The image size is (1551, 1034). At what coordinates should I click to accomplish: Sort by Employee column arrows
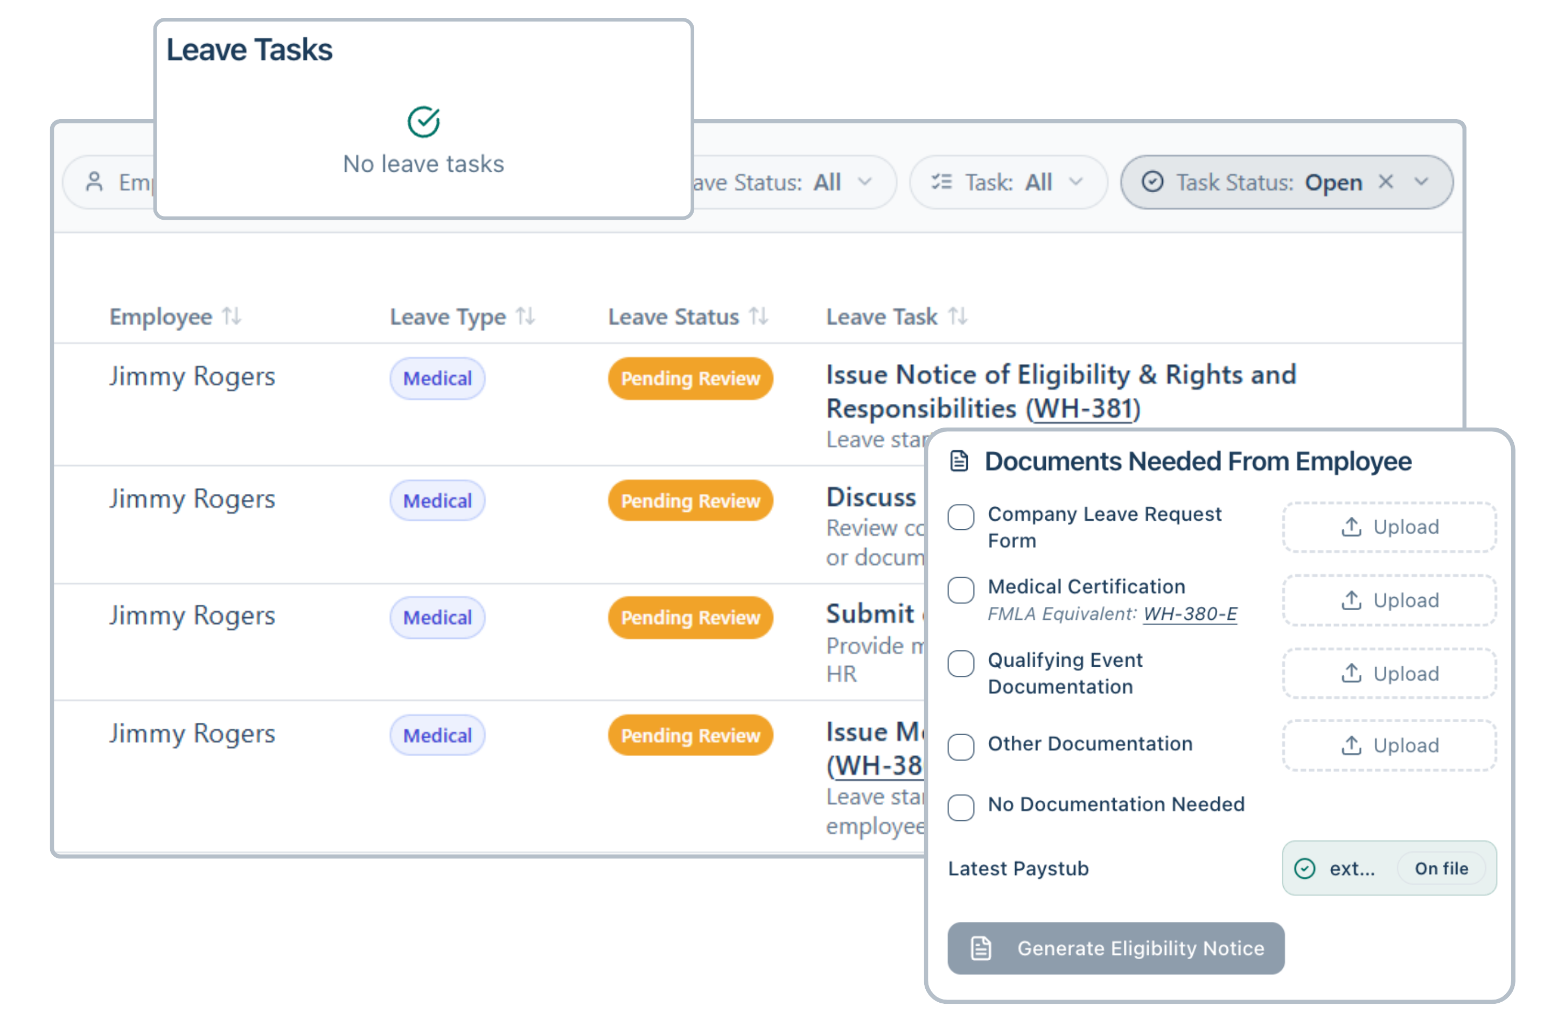232,317
